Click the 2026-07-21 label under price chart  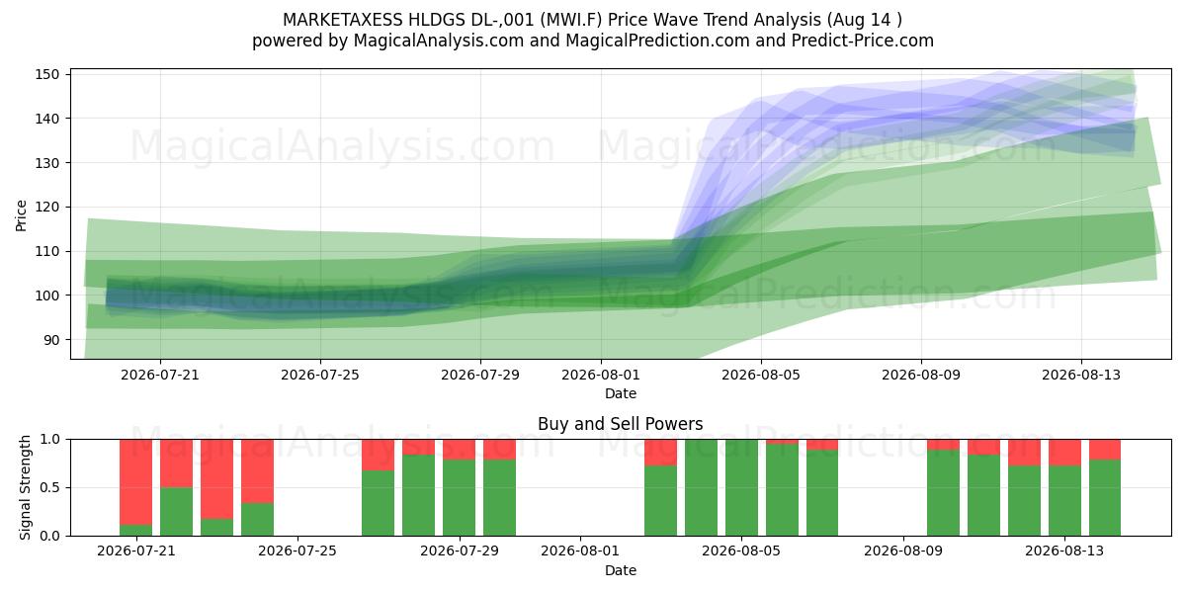pos(161,375)
